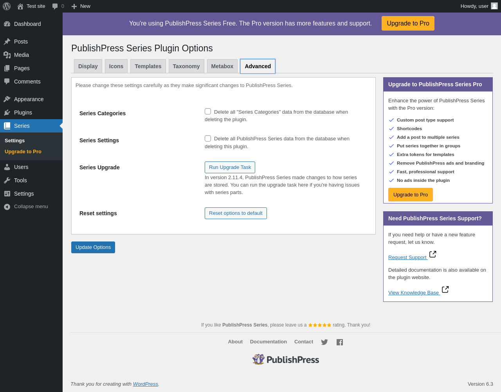501x392 pixels.
Task: Click the home icon beside Test site
Action: pyautogui.click(x=20, y=6)
